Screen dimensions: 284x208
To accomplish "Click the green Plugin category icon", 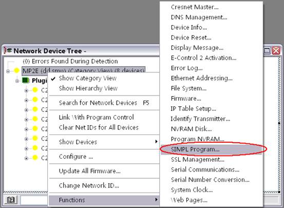I will click(26, 80).
